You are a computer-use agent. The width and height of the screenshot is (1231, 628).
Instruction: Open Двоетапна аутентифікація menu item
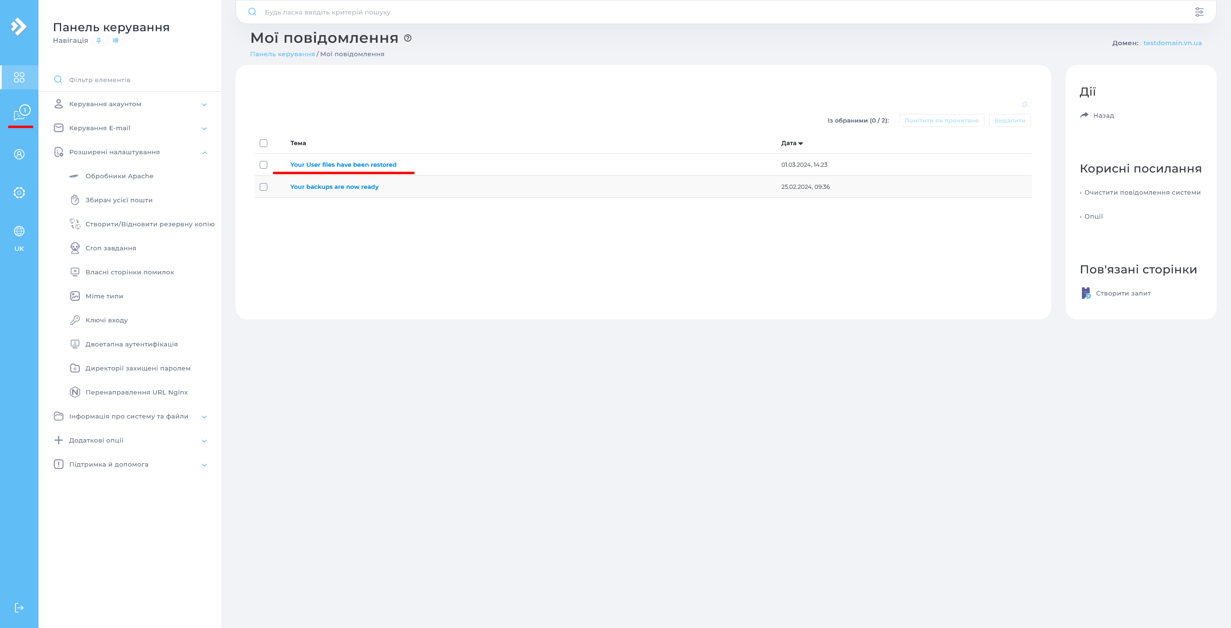pyautogui.click(x=131, y=345)
